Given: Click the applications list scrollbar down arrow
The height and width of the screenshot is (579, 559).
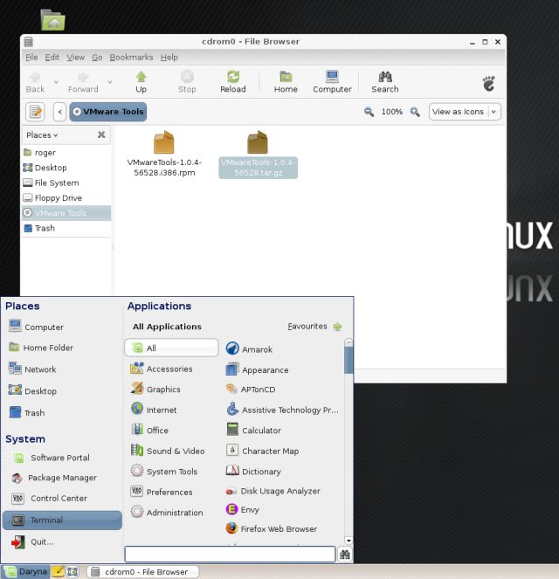Looking at the screenshot, I should click(x=349, y=541).
